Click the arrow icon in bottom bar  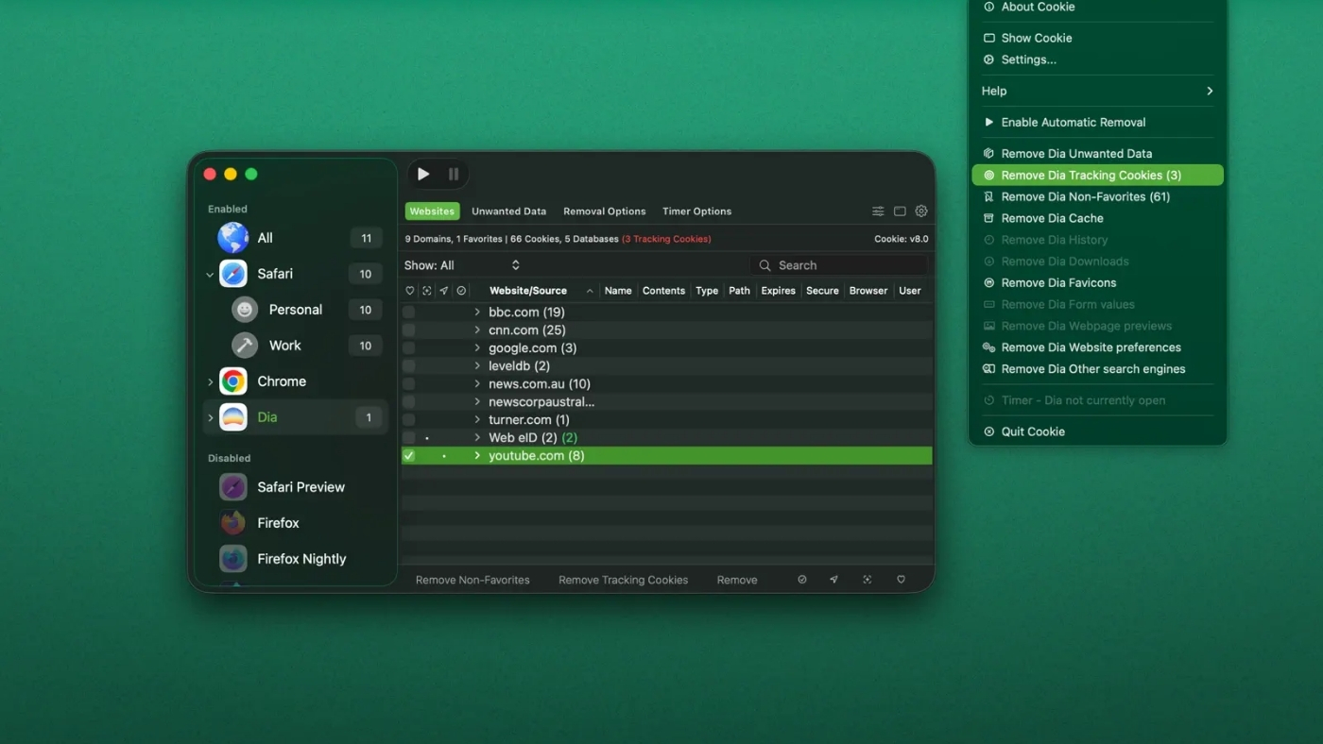tap(833, 580)
